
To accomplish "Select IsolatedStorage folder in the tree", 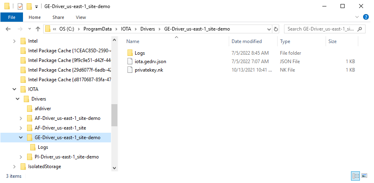I will click(x=44, y=167).
